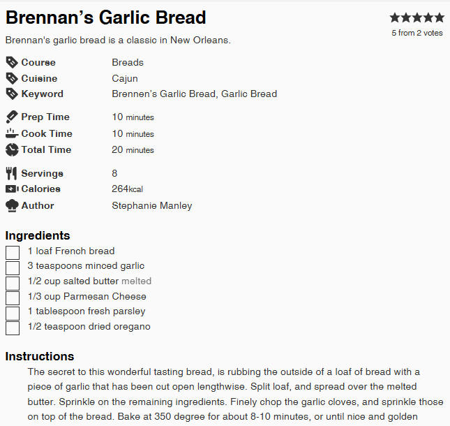Rate the recipe using the fifth star
Image resolution: width=450 pixels, height=426 pixels.
439,18
